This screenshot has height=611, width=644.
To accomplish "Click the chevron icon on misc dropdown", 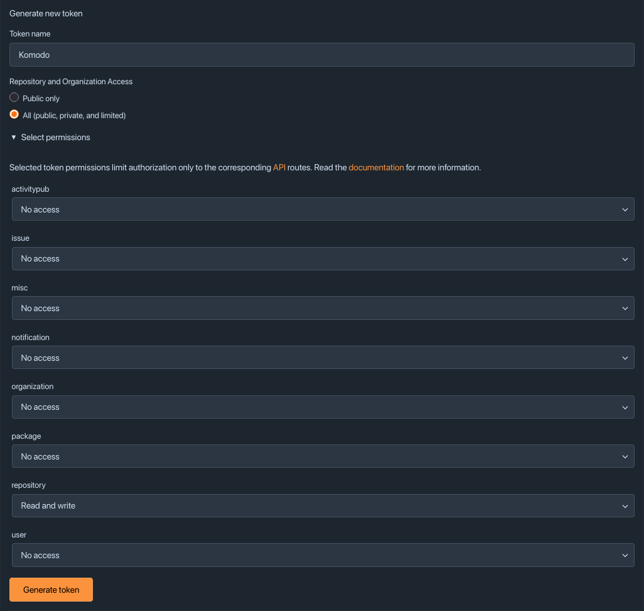I will (625, 309).
